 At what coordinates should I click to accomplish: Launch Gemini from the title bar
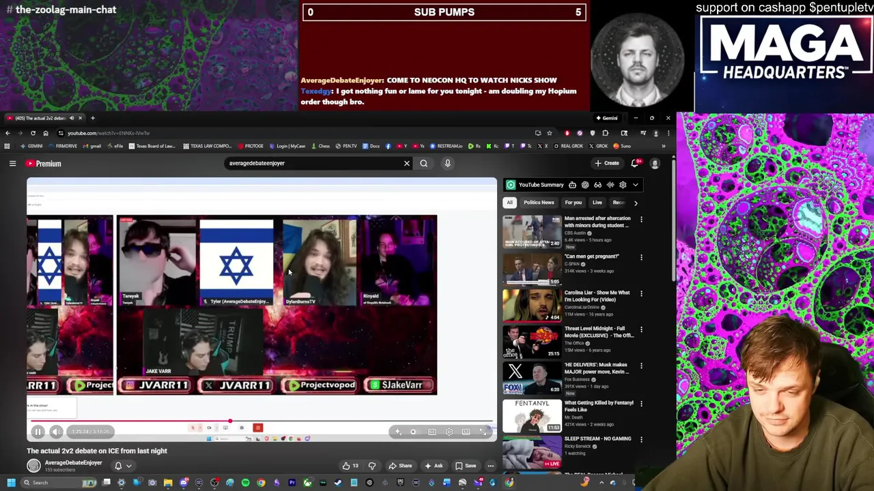[x=606, y=118]
